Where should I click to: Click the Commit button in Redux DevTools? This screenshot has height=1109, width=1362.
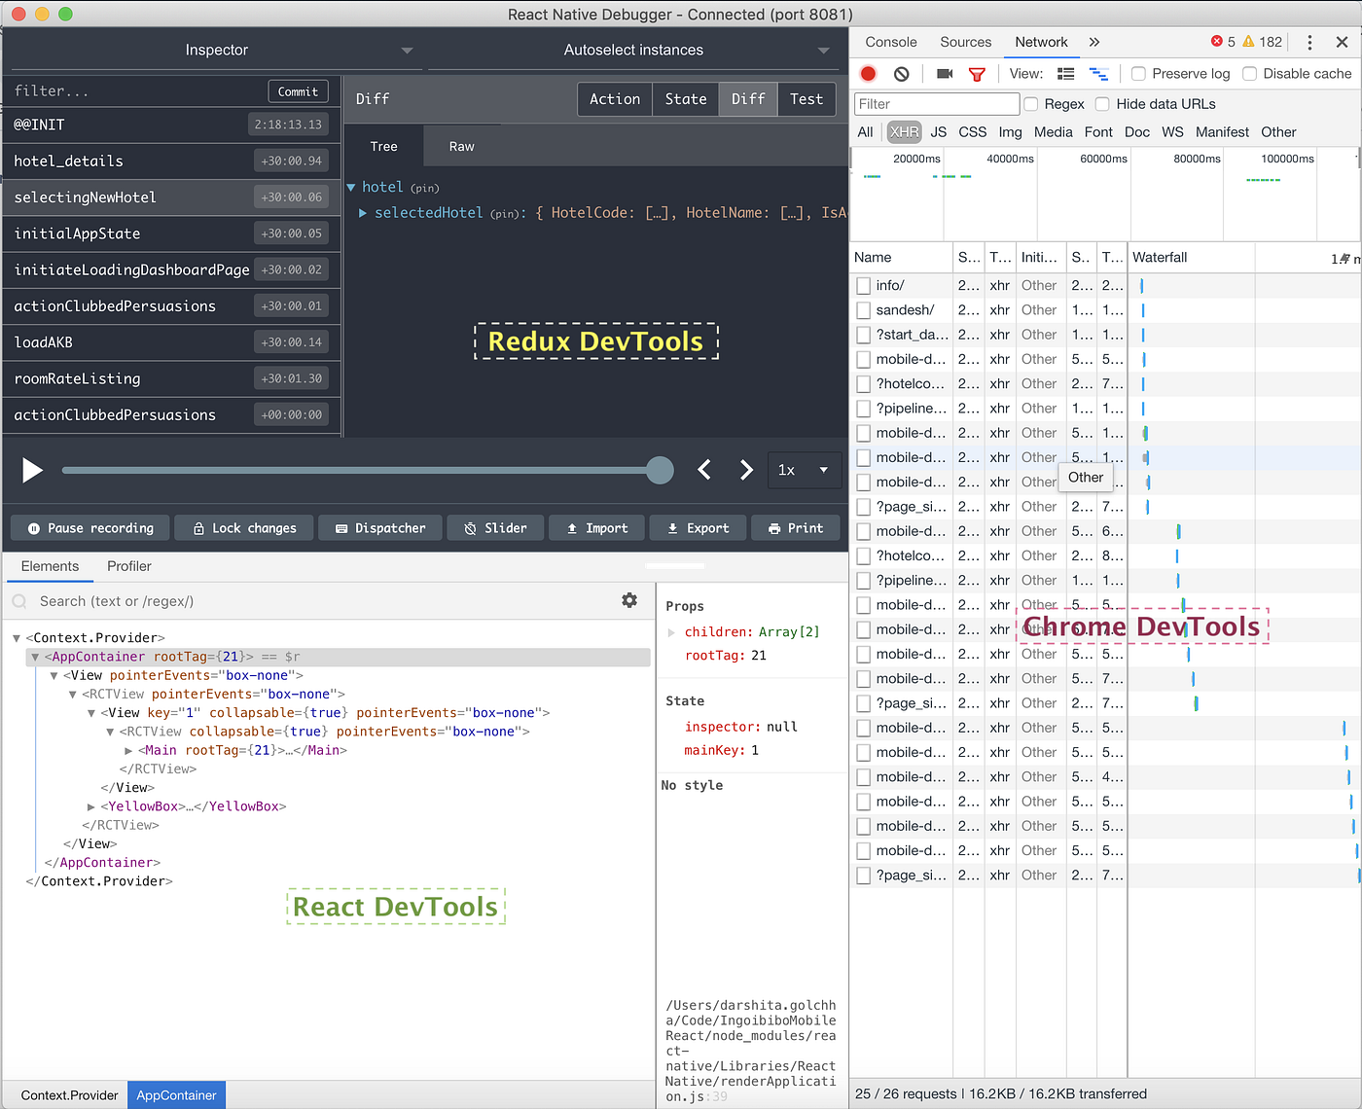298,90
